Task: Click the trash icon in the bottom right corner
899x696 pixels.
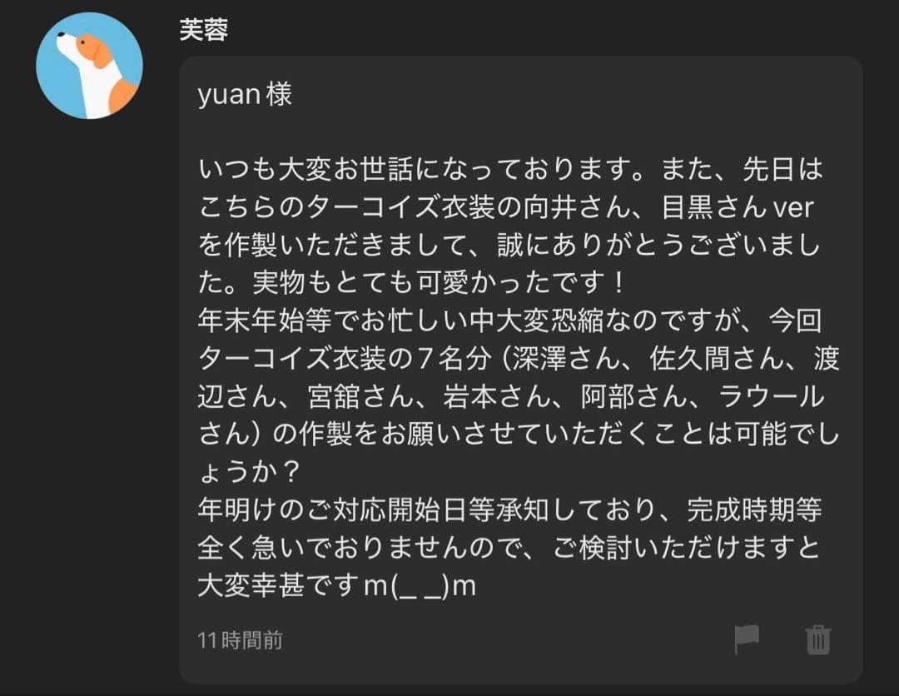Action: click(817, 639)
